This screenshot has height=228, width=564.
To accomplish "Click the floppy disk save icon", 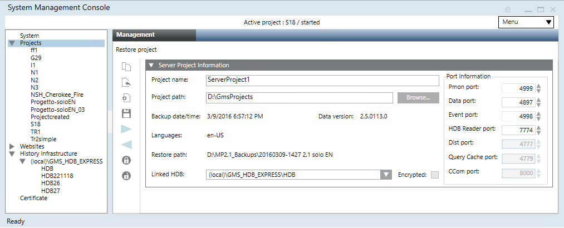I will tap(126, 114).
